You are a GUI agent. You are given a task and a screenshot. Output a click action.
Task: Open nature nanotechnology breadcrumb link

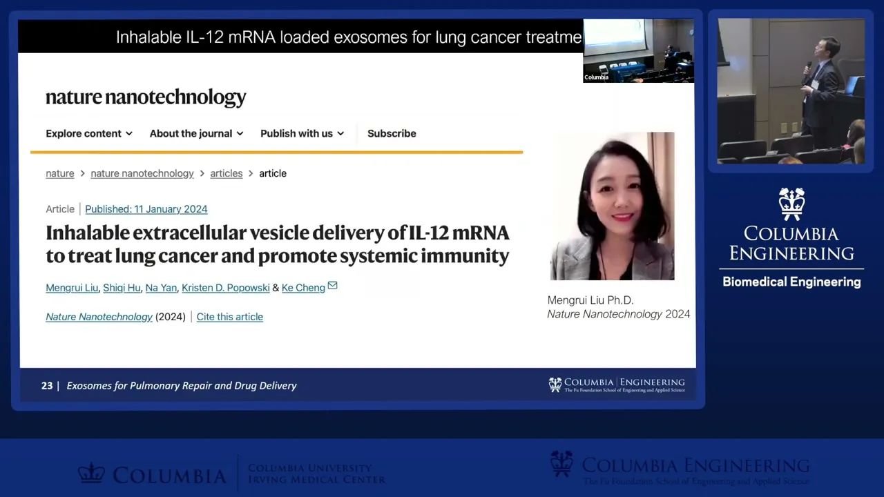(x=142, y=173)
